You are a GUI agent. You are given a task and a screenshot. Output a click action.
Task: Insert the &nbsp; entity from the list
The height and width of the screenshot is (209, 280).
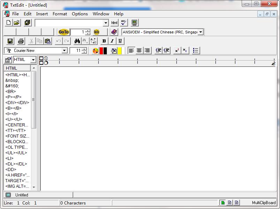point(12,80)
